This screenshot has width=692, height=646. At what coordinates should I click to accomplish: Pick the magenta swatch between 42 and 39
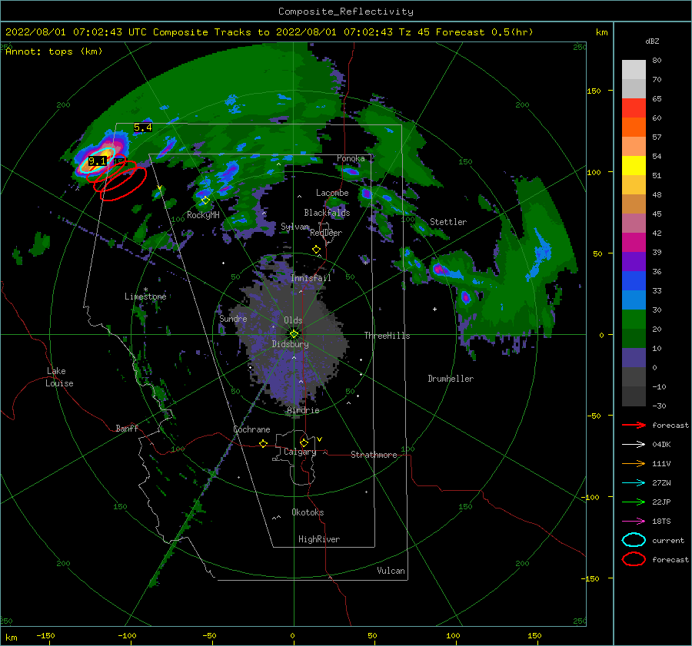pos(634,243)
